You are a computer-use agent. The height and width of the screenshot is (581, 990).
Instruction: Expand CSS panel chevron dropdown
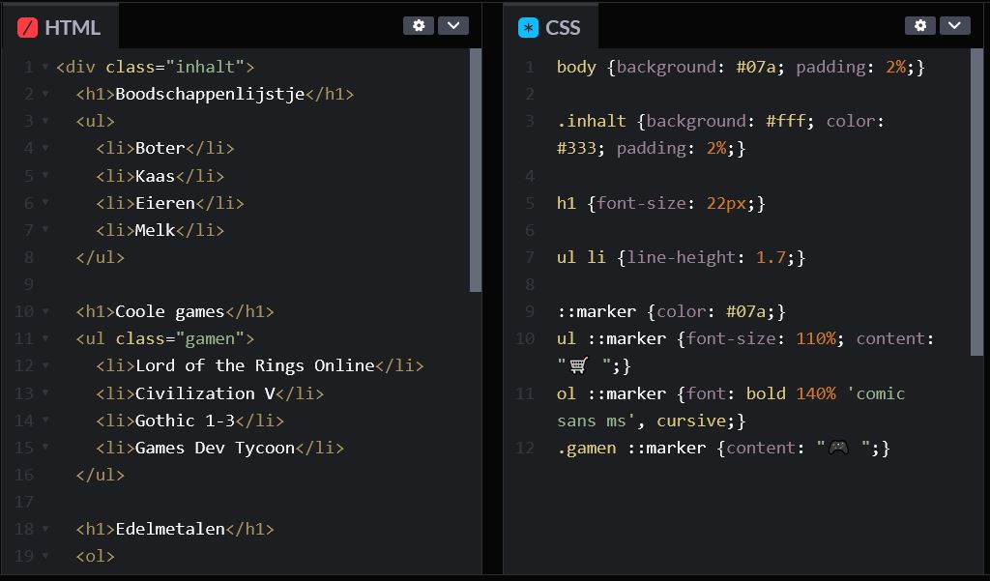(954, 25)
